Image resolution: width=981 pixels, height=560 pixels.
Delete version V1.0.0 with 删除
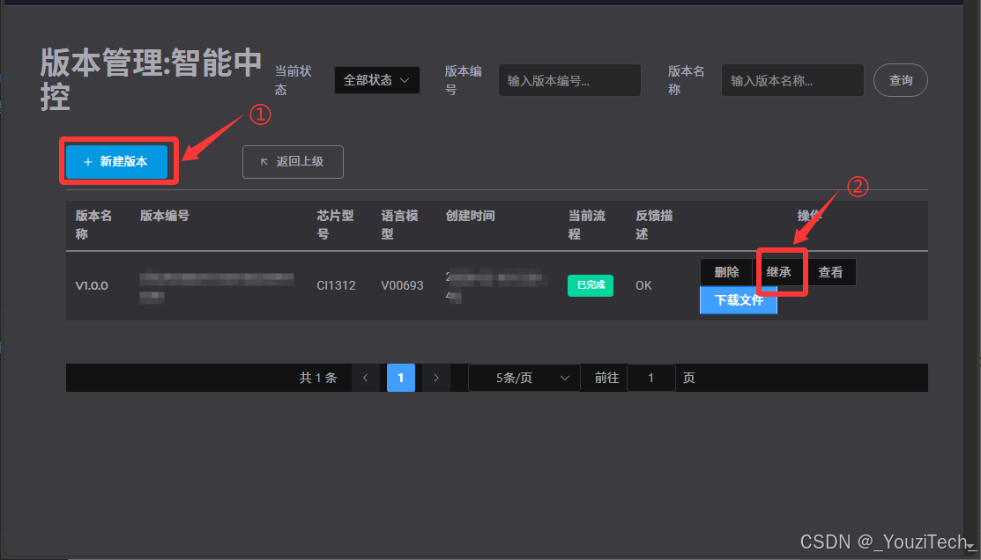pyautogui.click(x=726, y=272)
